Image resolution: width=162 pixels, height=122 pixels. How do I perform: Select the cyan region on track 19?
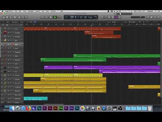tap(35, 99)
